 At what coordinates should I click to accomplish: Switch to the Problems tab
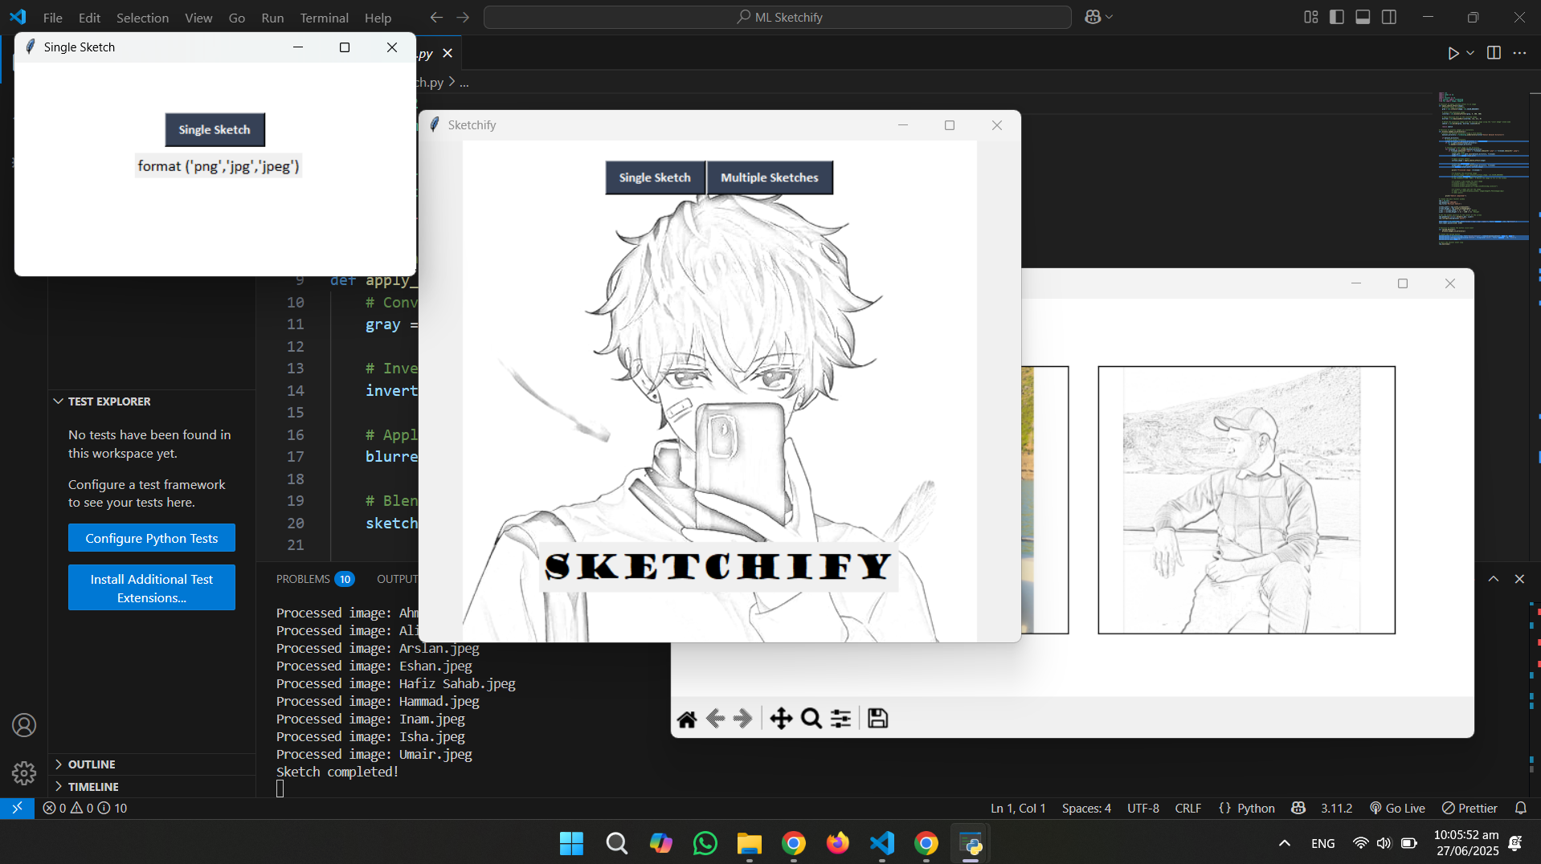tap(304, 578)
